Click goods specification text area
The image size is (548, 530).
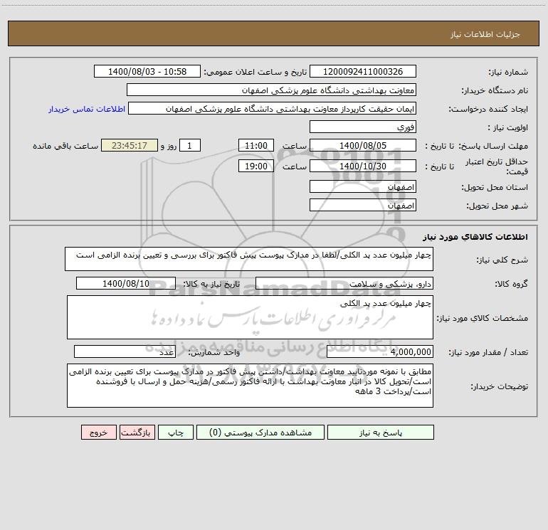click(x=250, y=317)
